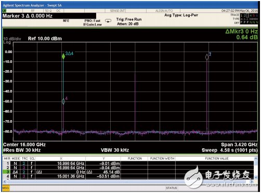Select marker row 4 in marker table

[x=128, y=176]
